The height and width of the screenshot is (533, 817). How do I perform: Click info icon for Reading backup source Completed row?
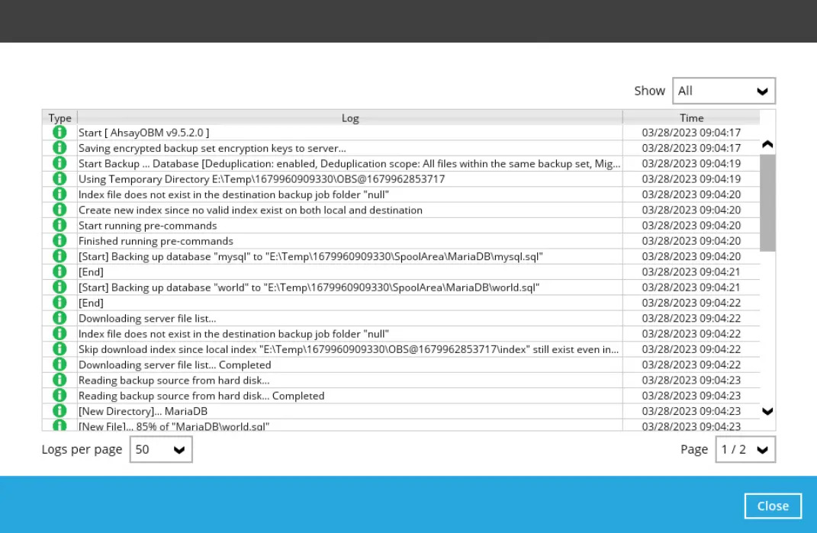coord(60,396)
